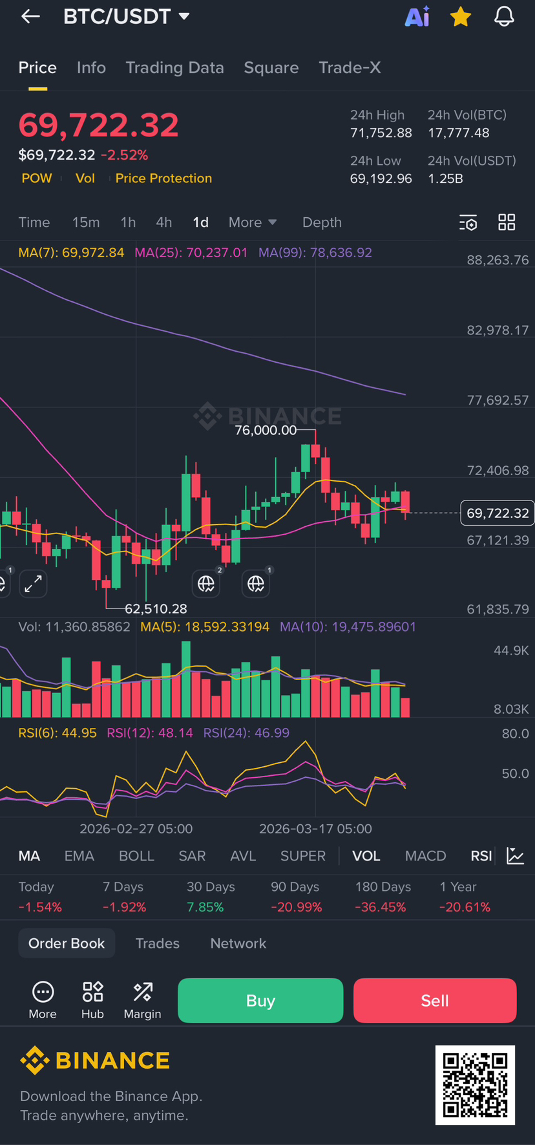Open the Hub icon

coord(92,1000)
